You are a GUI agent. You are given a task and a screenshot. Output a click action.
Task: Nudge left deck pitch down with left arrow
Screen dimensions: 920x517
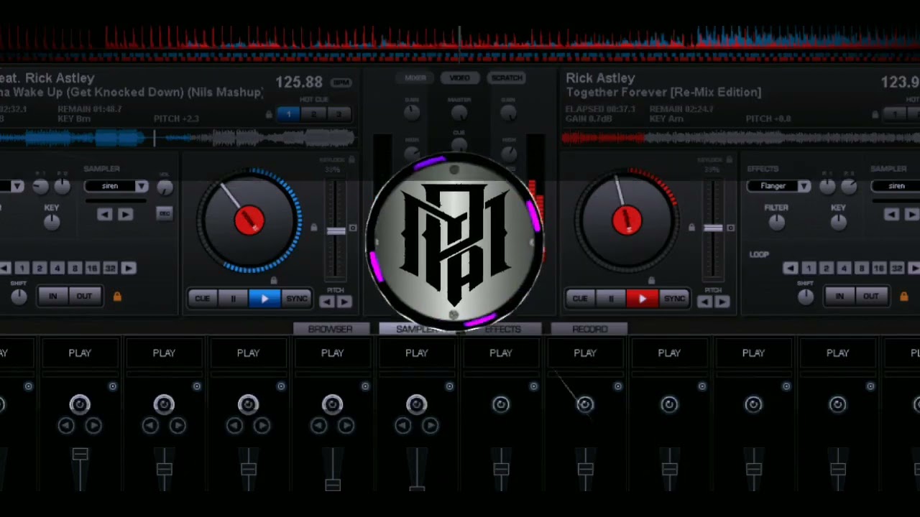pos(327,302)
